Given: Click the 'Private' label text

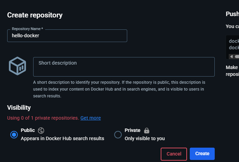Looking at the screenshot, I should pyautogui.click(x=132, y=130).
